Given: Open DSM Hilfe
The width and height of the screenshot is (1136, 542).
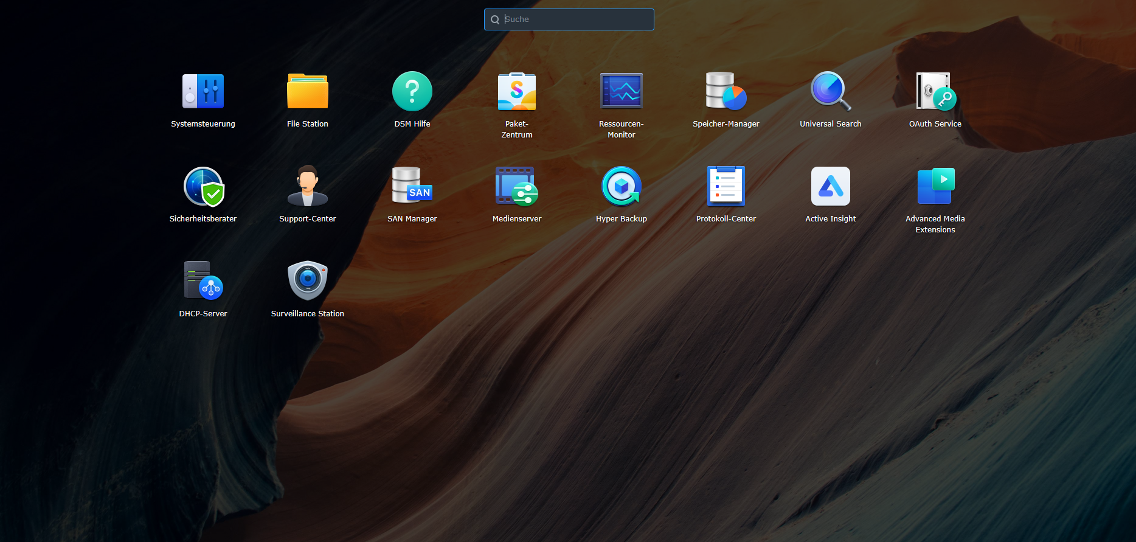Looking at the screenshot, I should click(x=412, y=91).
